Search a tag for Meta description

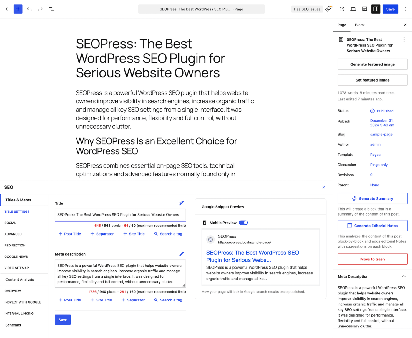(x=168, y=300)
